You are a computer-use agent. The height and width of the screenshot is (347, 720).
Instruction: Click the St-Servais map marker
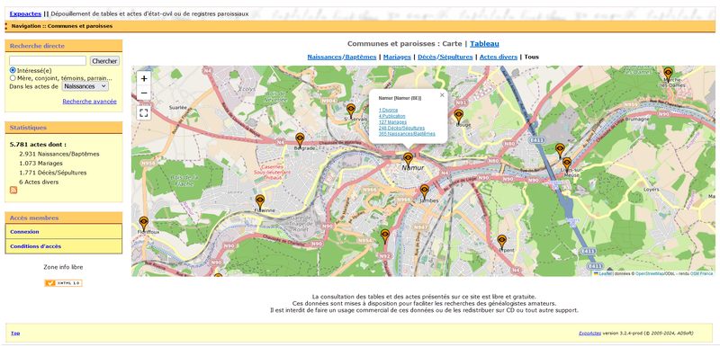351,111
